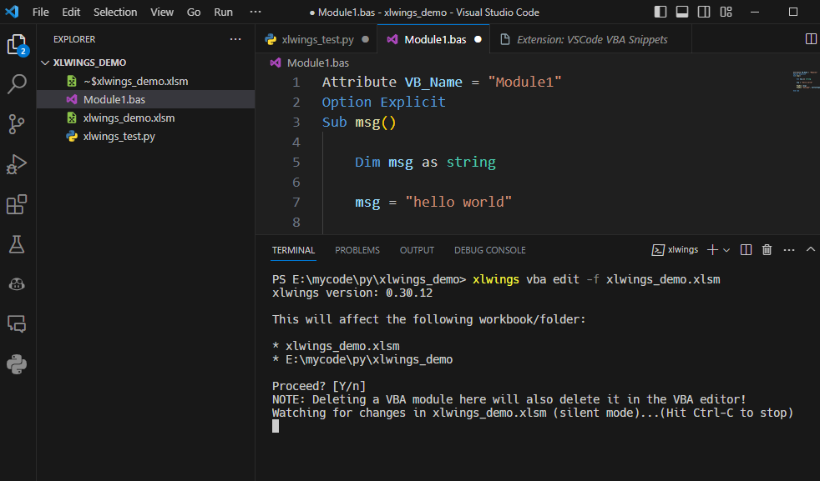
Task: Toggle the primary side bar layout icon
Action: click(x=661, y=12)
